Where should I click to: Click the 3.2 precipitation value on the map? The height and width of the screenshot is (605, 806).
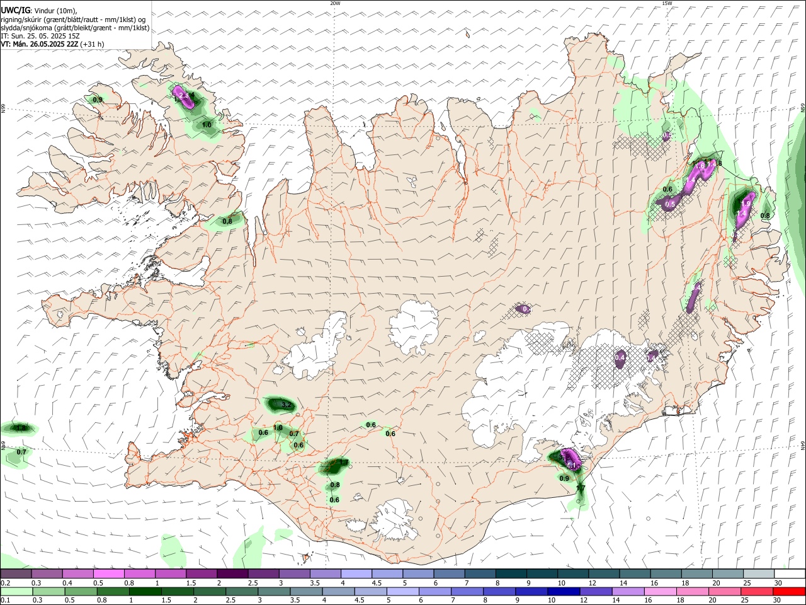point(286,405)
